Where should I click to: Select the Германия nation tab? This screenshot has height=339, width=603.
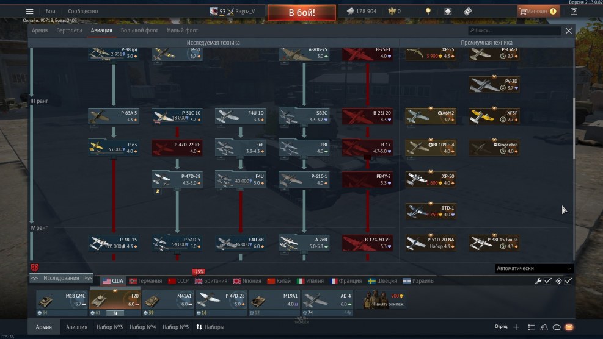point(145,281)
